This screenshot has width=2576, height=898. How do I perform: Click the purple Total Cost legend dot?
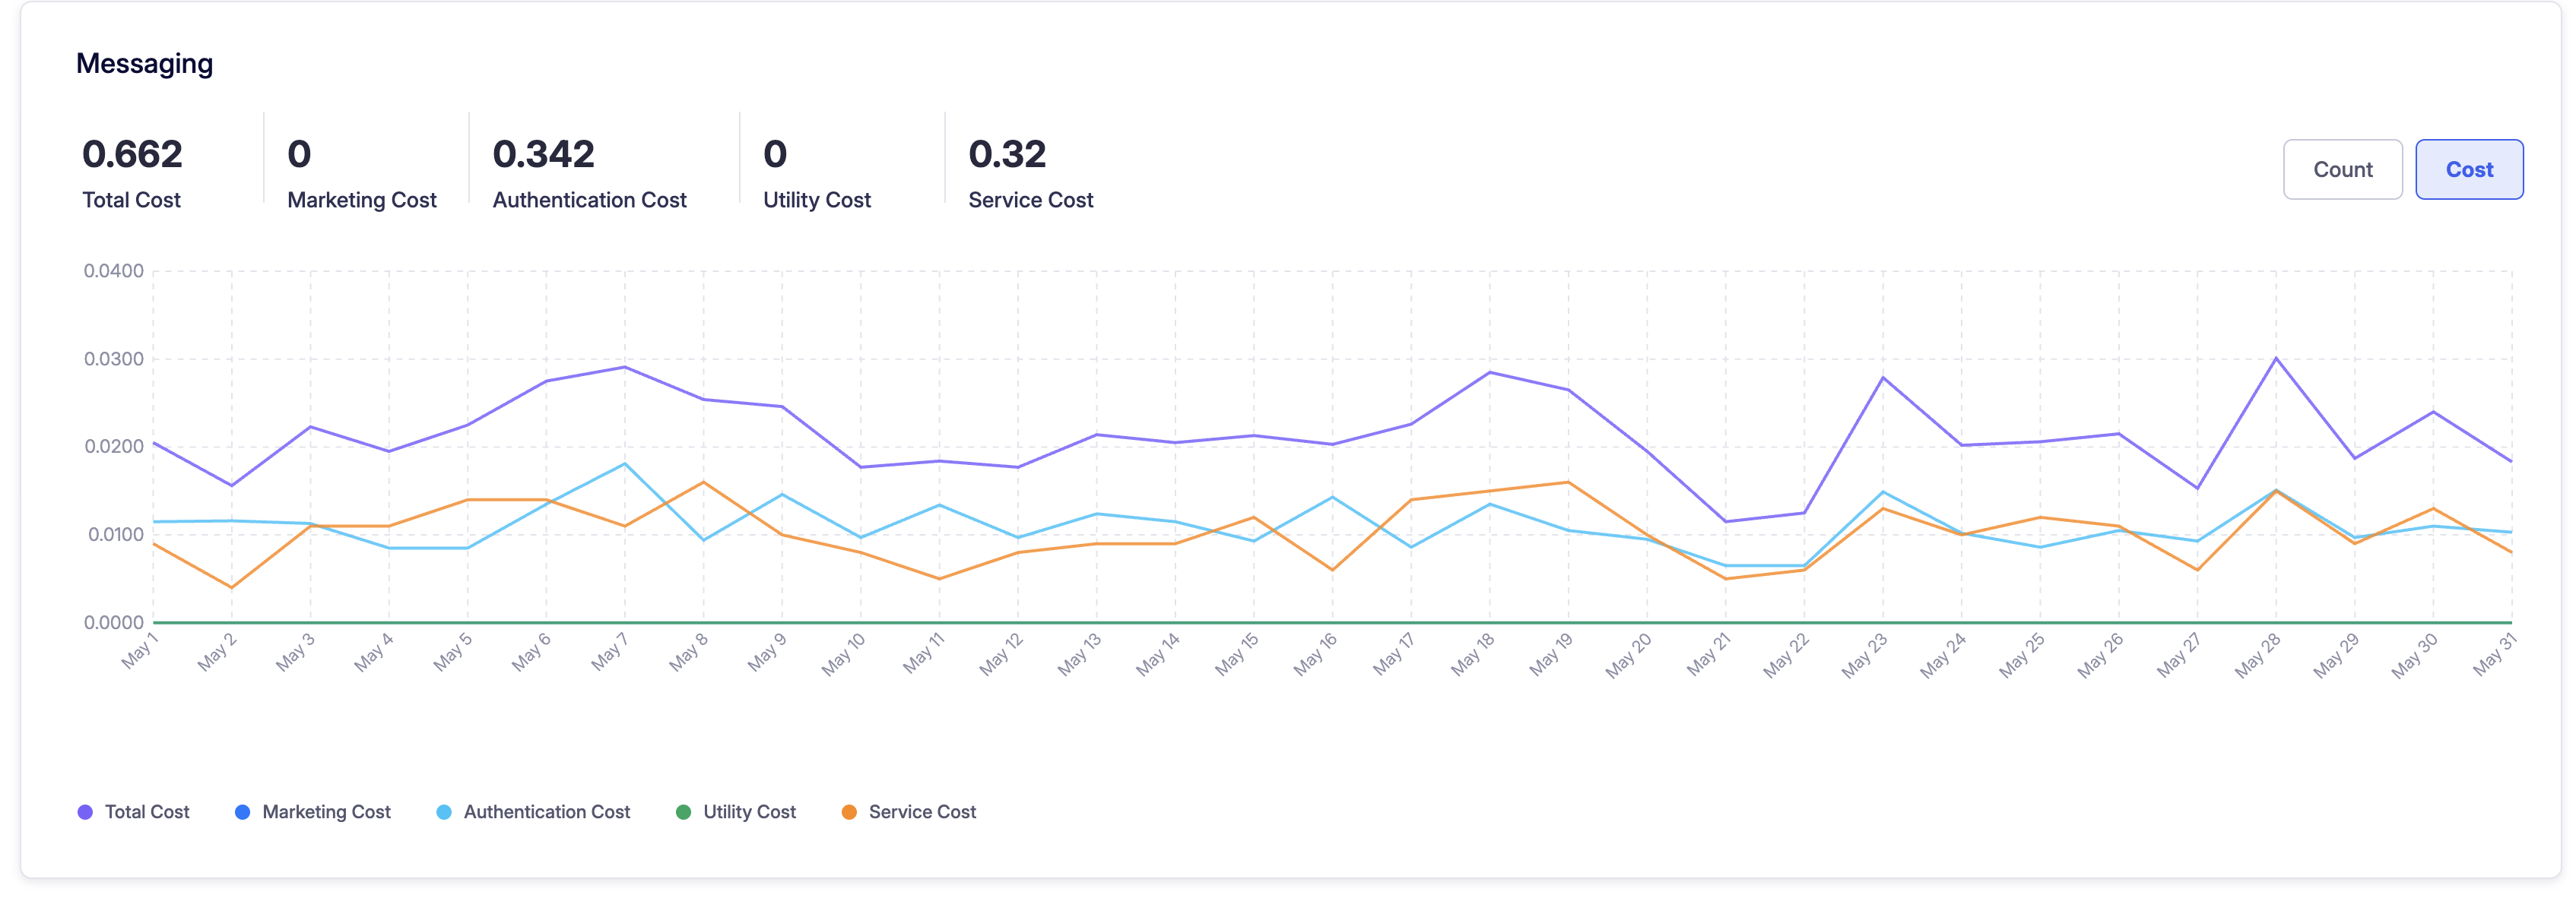[85, 812]
